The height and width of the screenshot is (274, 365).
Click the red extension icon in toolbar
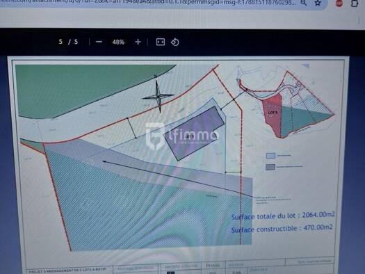point(339,3)
